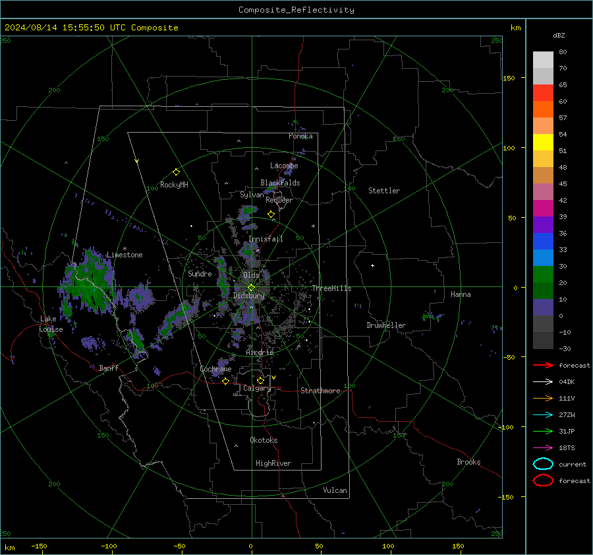The image size is (593, 555).
Task: Click the Sundre town label
Action: pyautogui.click(x=200, y=273)
